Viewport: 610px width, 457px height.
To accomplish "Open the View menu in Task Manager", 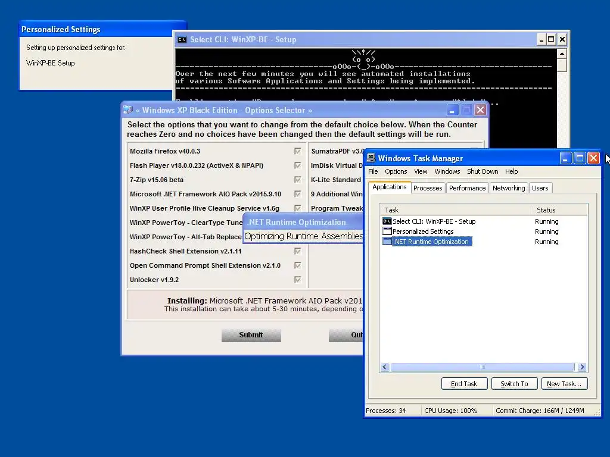I will (x=421, y=171).
